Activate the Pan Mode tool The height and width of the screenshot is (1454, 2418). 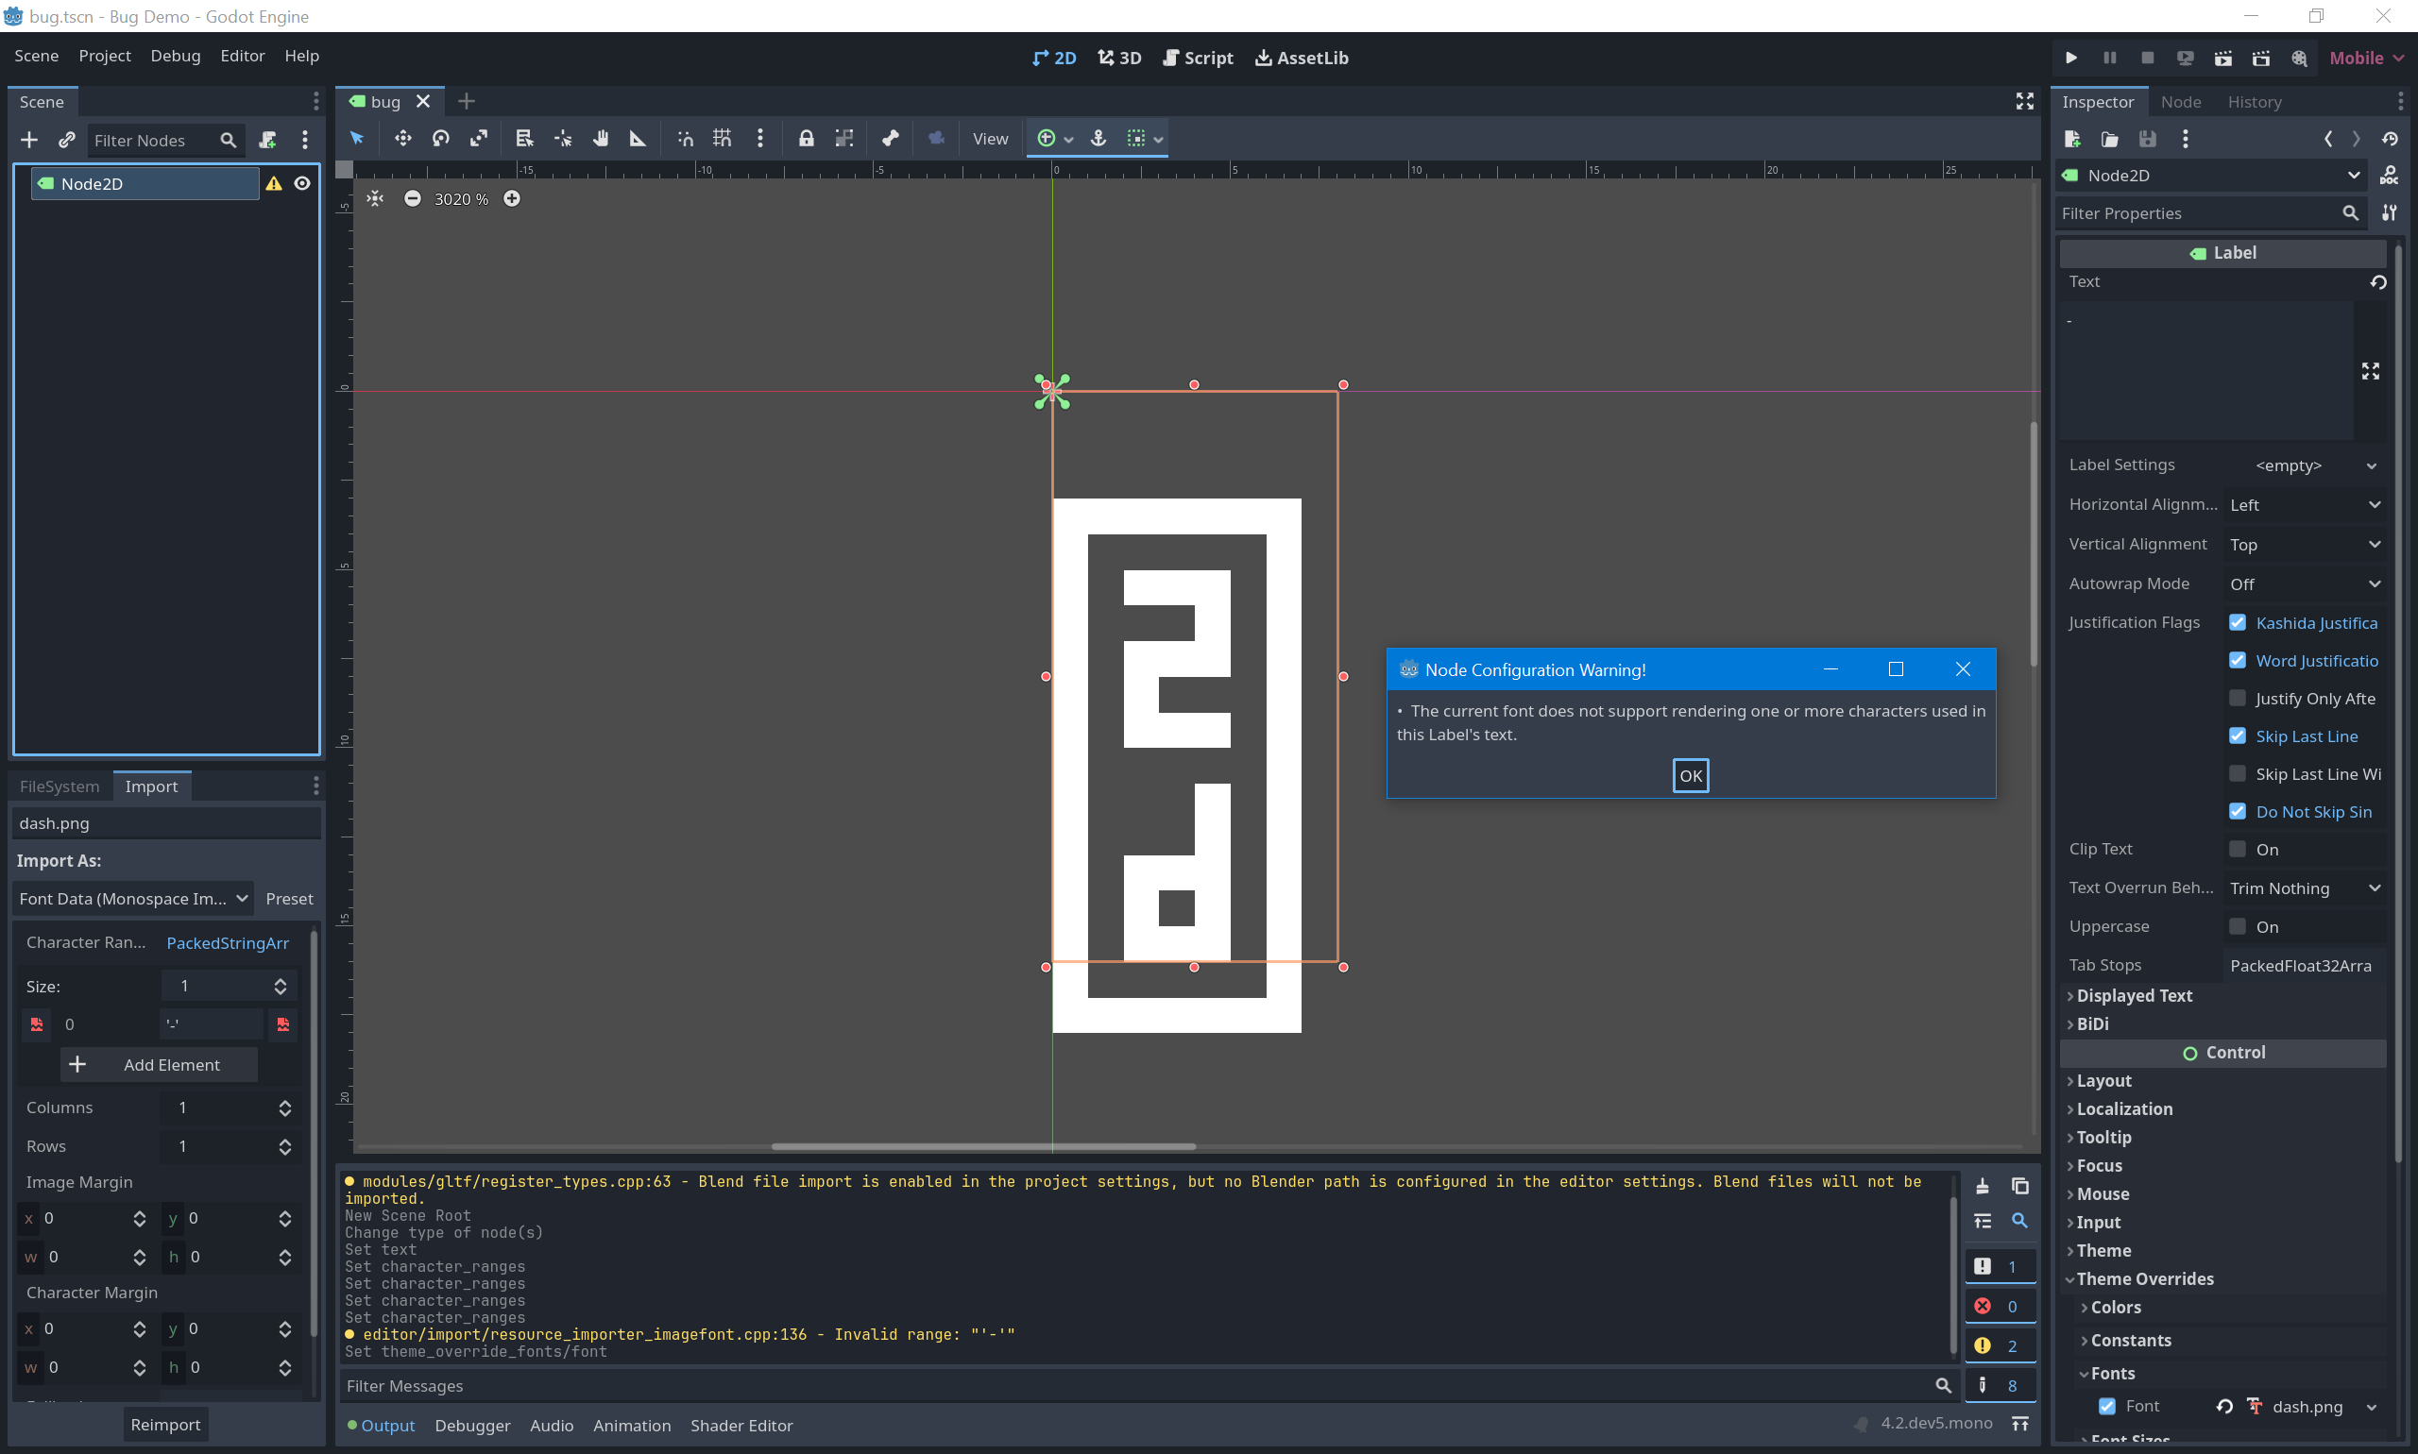point(601,138)
